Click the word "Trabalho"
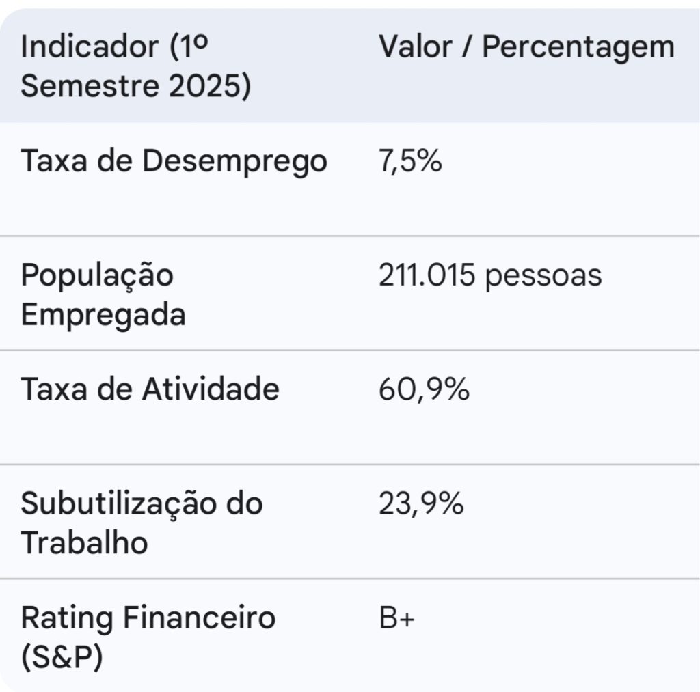 coord(84,544)
